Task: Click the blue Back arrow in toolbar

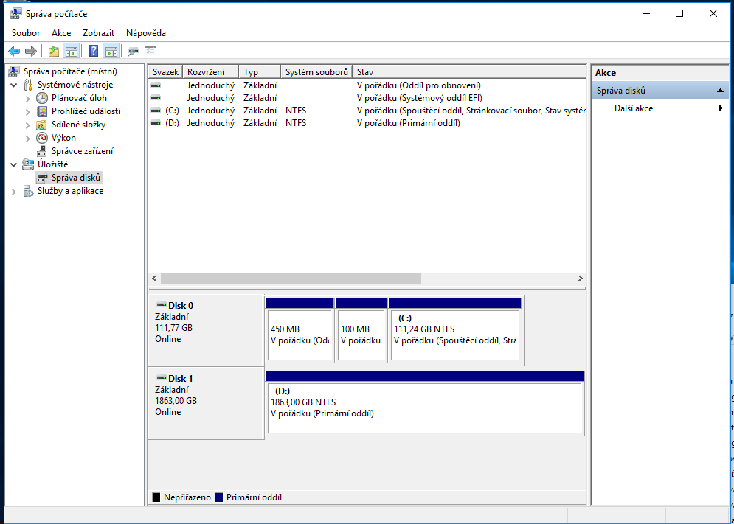Action: click(13, 51)
